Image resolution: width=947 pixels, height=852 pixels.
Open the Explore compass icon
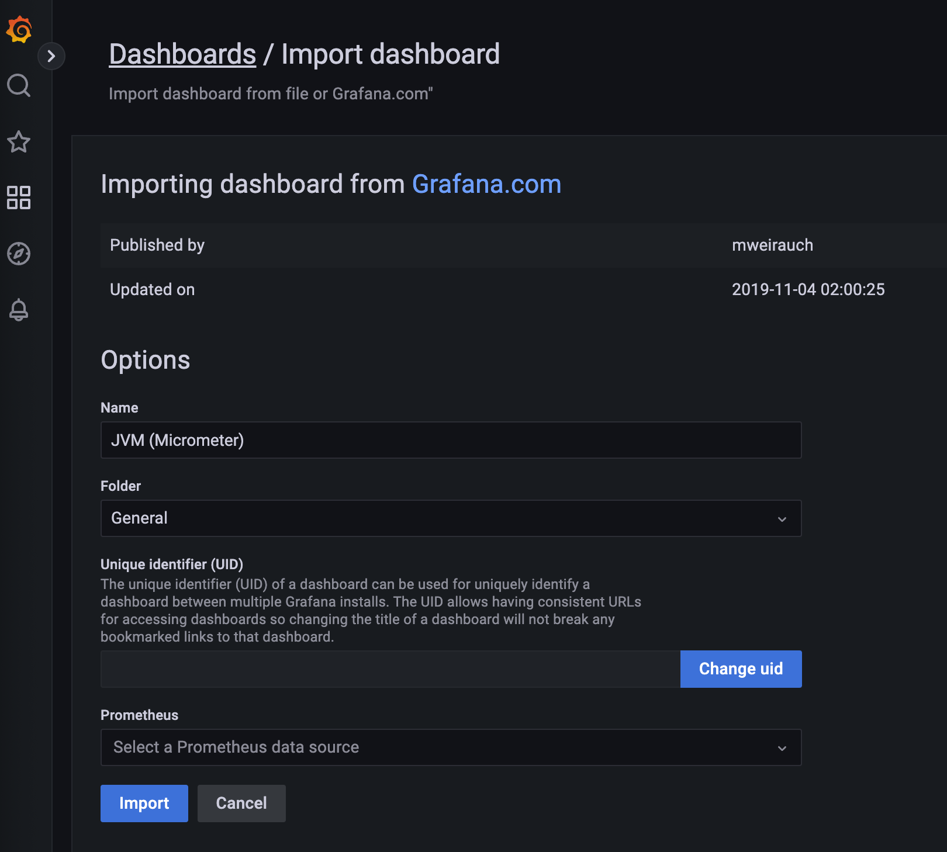click(19, 254)
